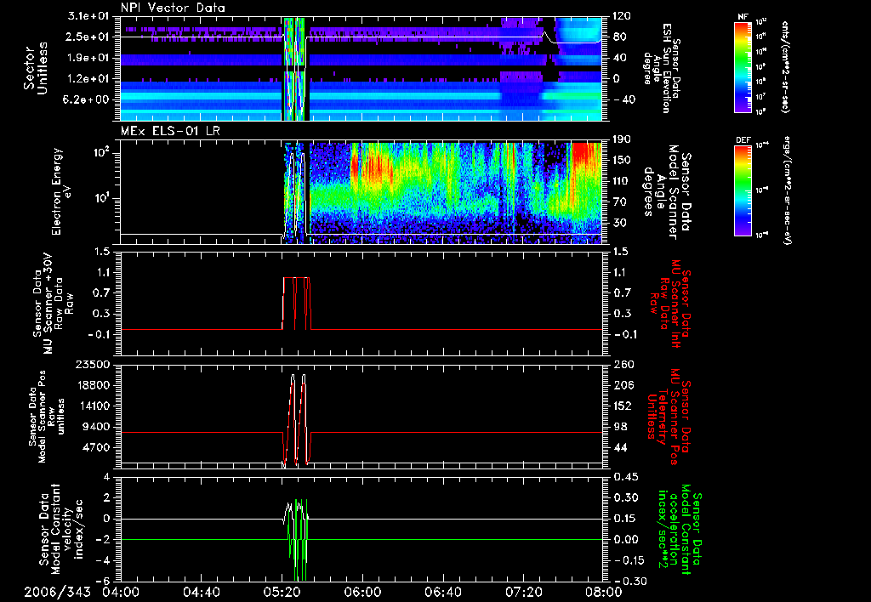
Task: Click the 06:00 time axis label
Action: point(362,592)
